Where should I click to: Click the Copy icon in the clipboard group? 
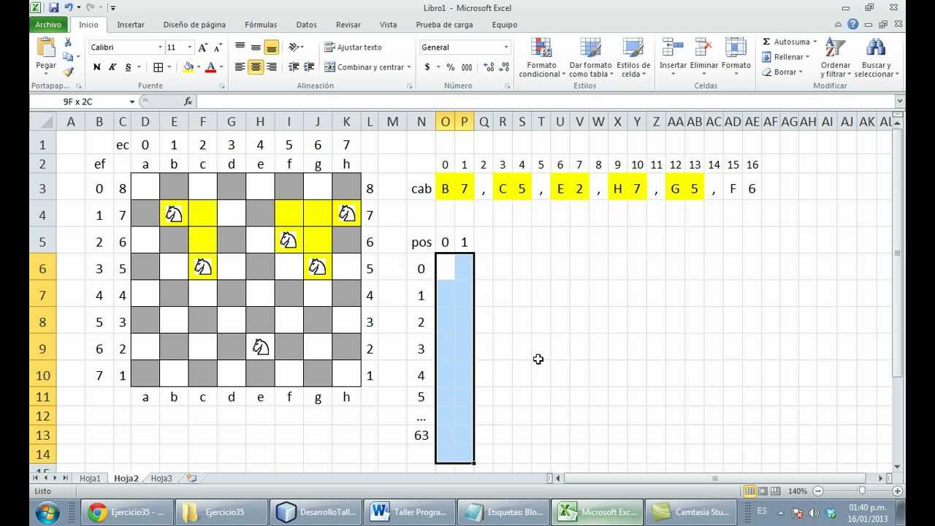coord(68,57)
